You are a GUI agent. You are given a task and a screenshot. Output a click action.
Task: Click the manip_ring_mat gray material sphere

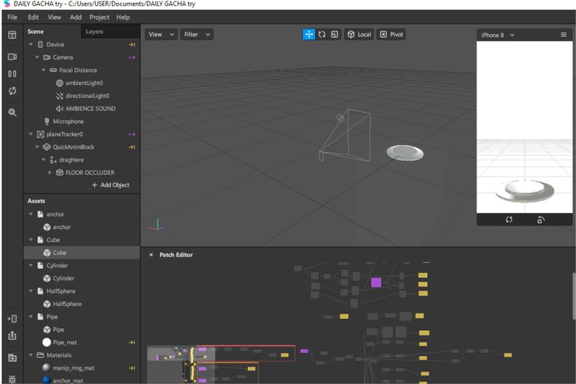[x=46, y=368]
